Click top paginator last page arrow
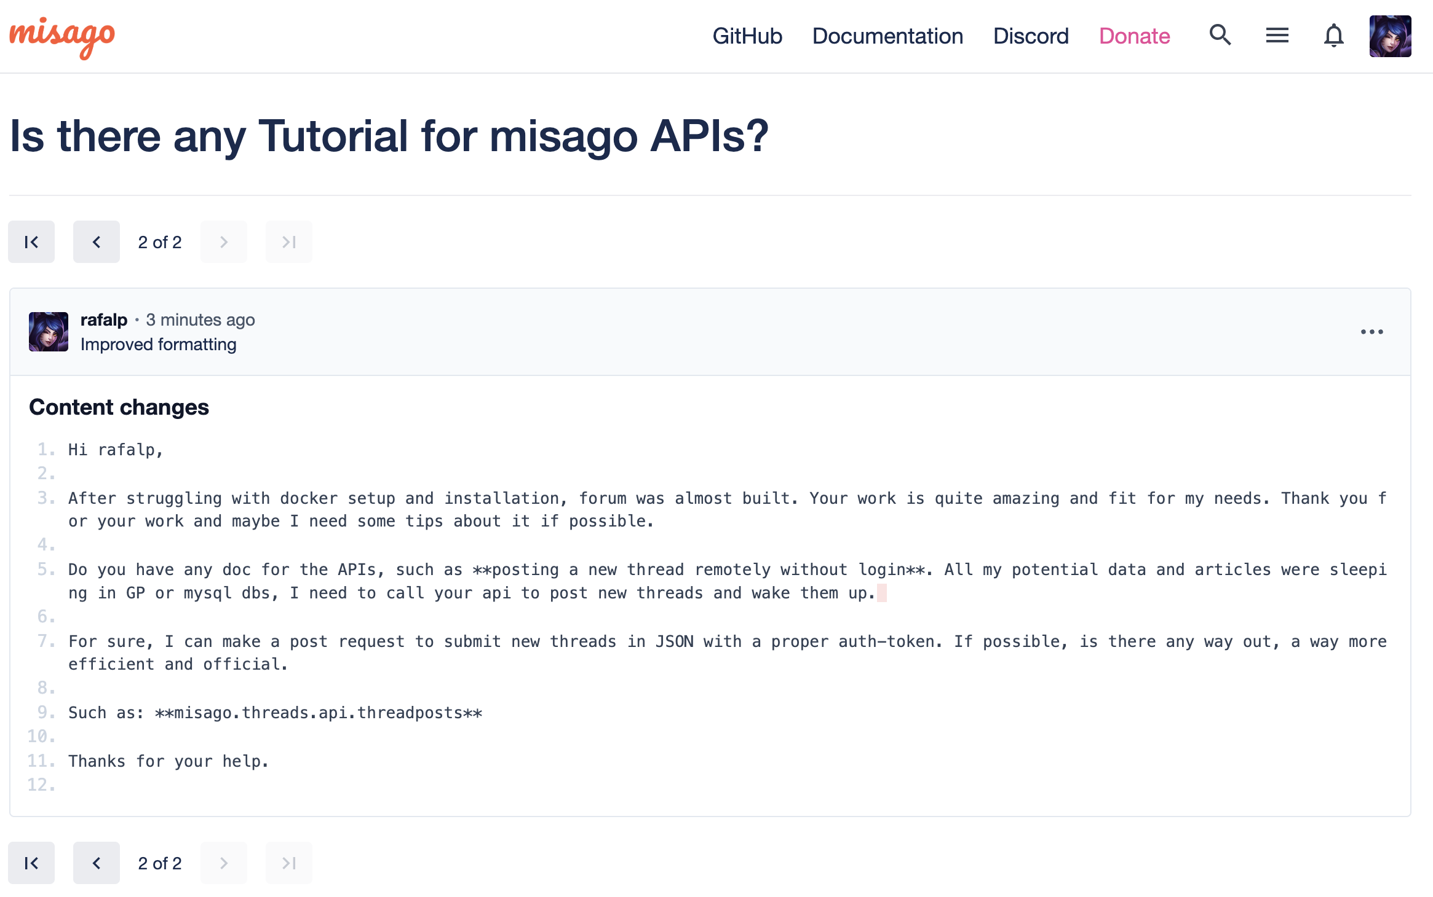Screen dimensions: 1433x897 tap(289, 242)
